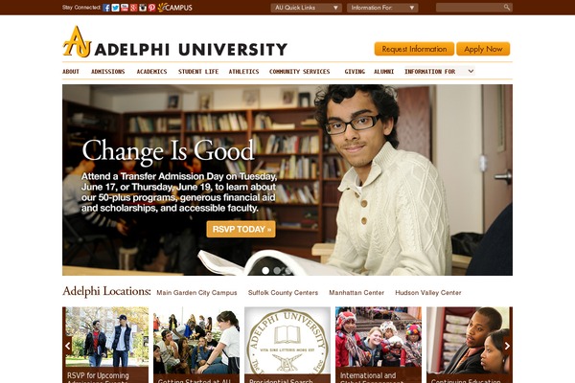The image size is (575, 383).
Task: Open the Pinterest icon
Action: click(x=151, y=8)
